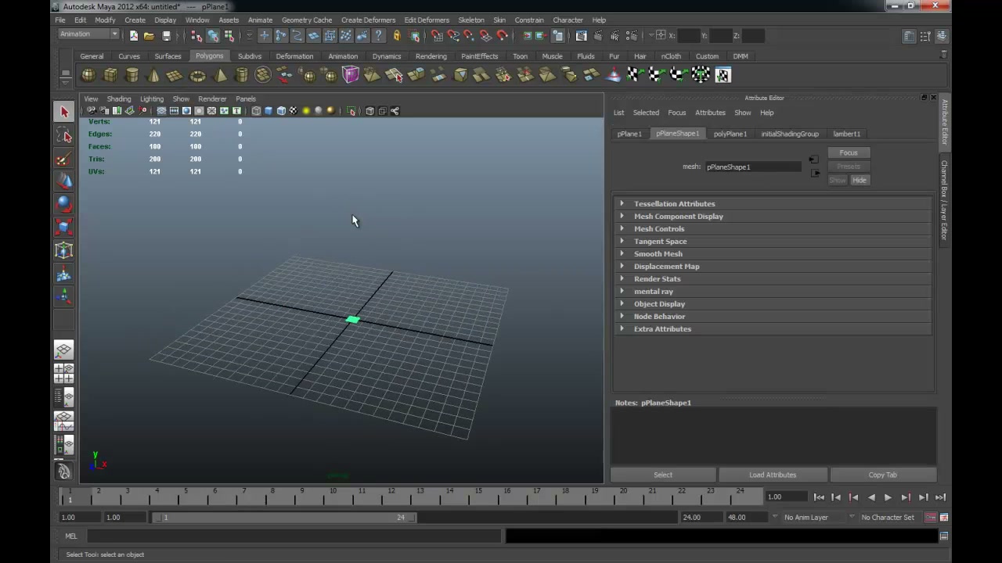Screen dimensions: 1002x563
Task: Toggle textured display checker icon
Action: pos(294,111)
